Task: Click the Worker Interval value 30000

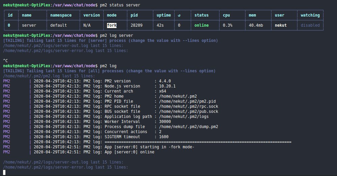Action: coord(165,122)
